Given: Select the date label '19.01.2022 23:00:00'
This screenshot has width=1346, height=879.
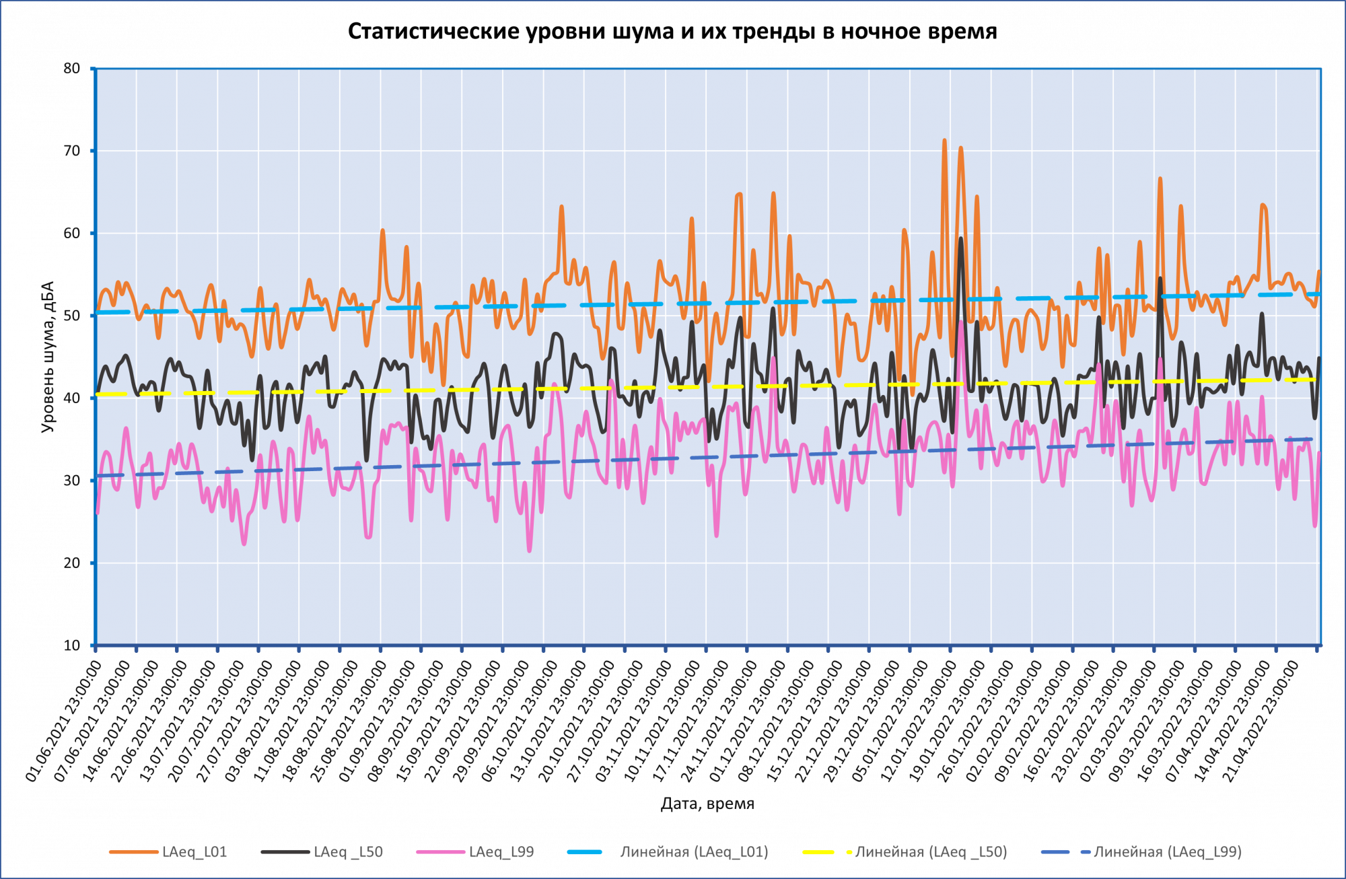Looking at the screenshot, I should pos(947,721).
